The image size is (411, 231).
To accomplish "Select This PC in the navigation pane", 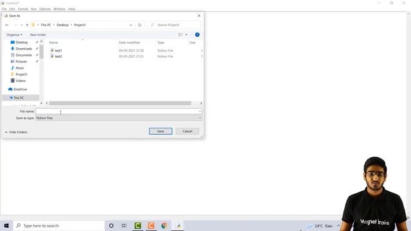I will (x=21, y=98).
